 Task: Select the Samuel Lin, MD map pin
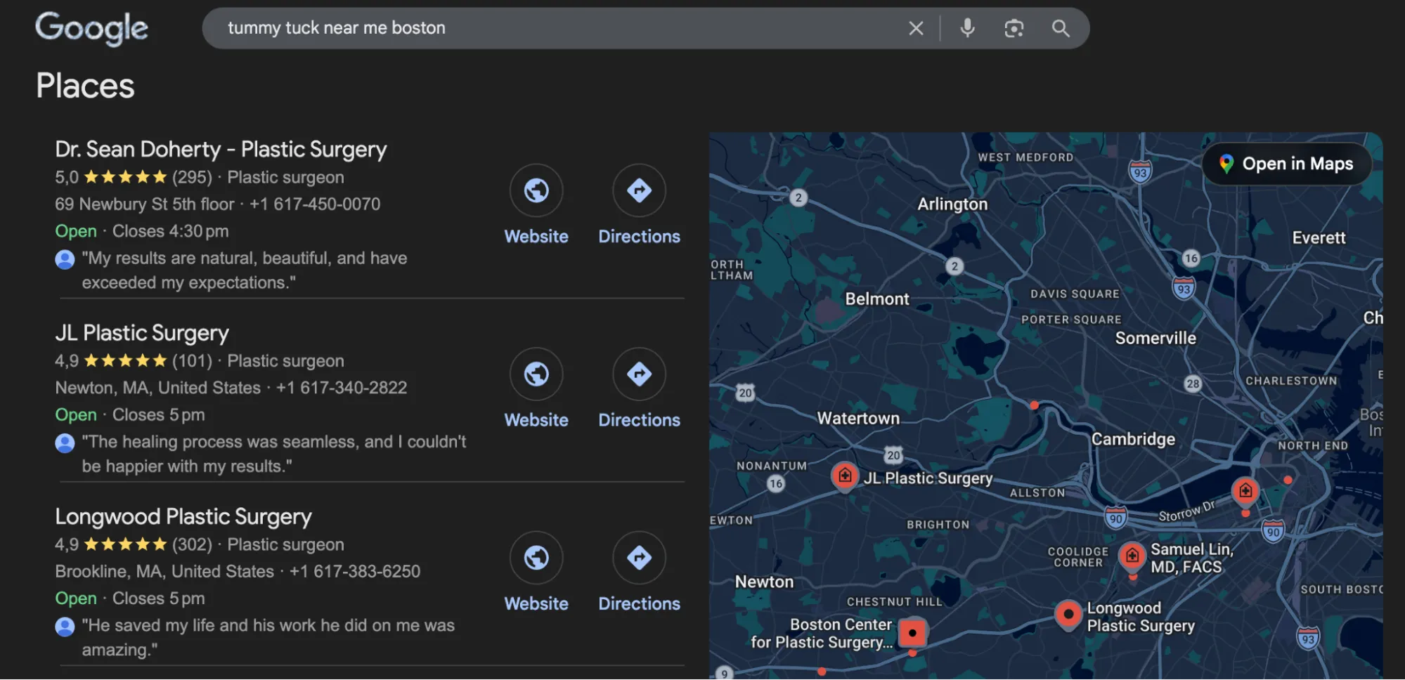point(1132,556)
